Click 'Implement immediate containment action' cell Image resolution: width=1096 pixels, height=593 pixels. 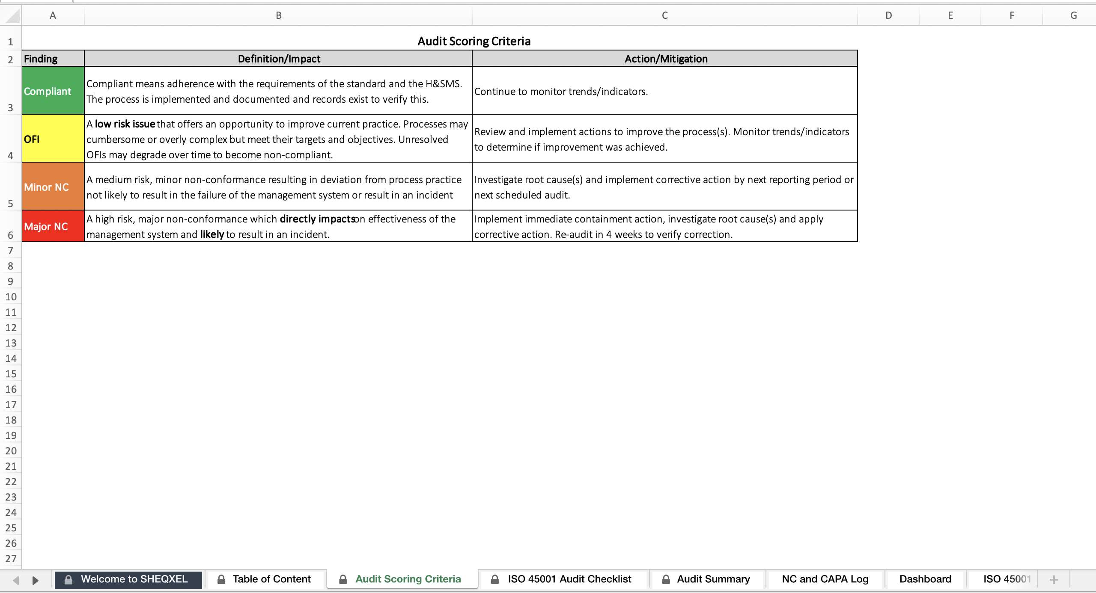[665, 226]
